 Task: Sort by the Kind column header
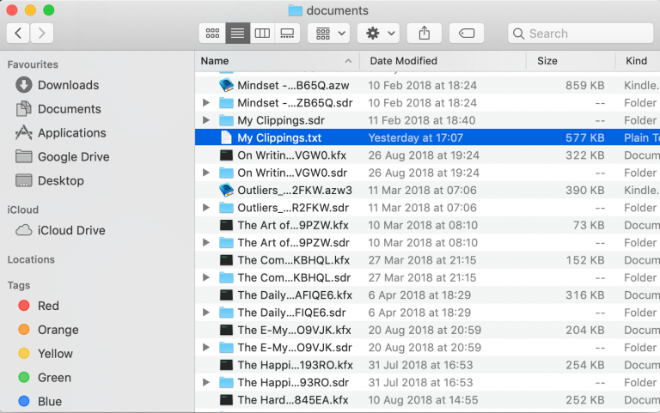pyautogui.click(x=638, y=61)
